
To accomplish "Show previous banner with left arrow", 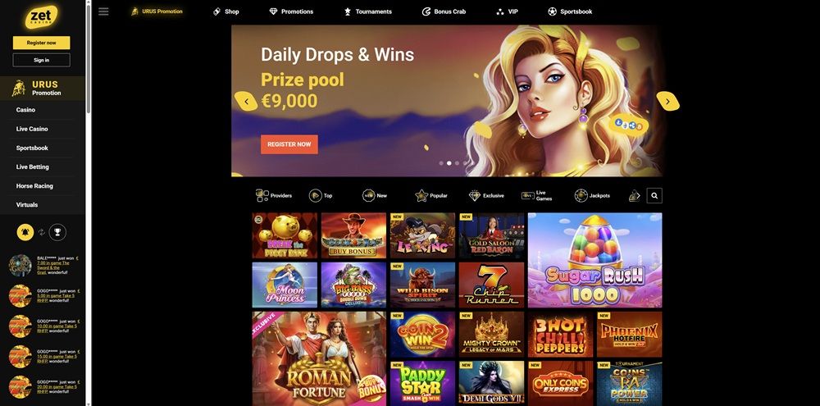I will [x=246, y=101].
